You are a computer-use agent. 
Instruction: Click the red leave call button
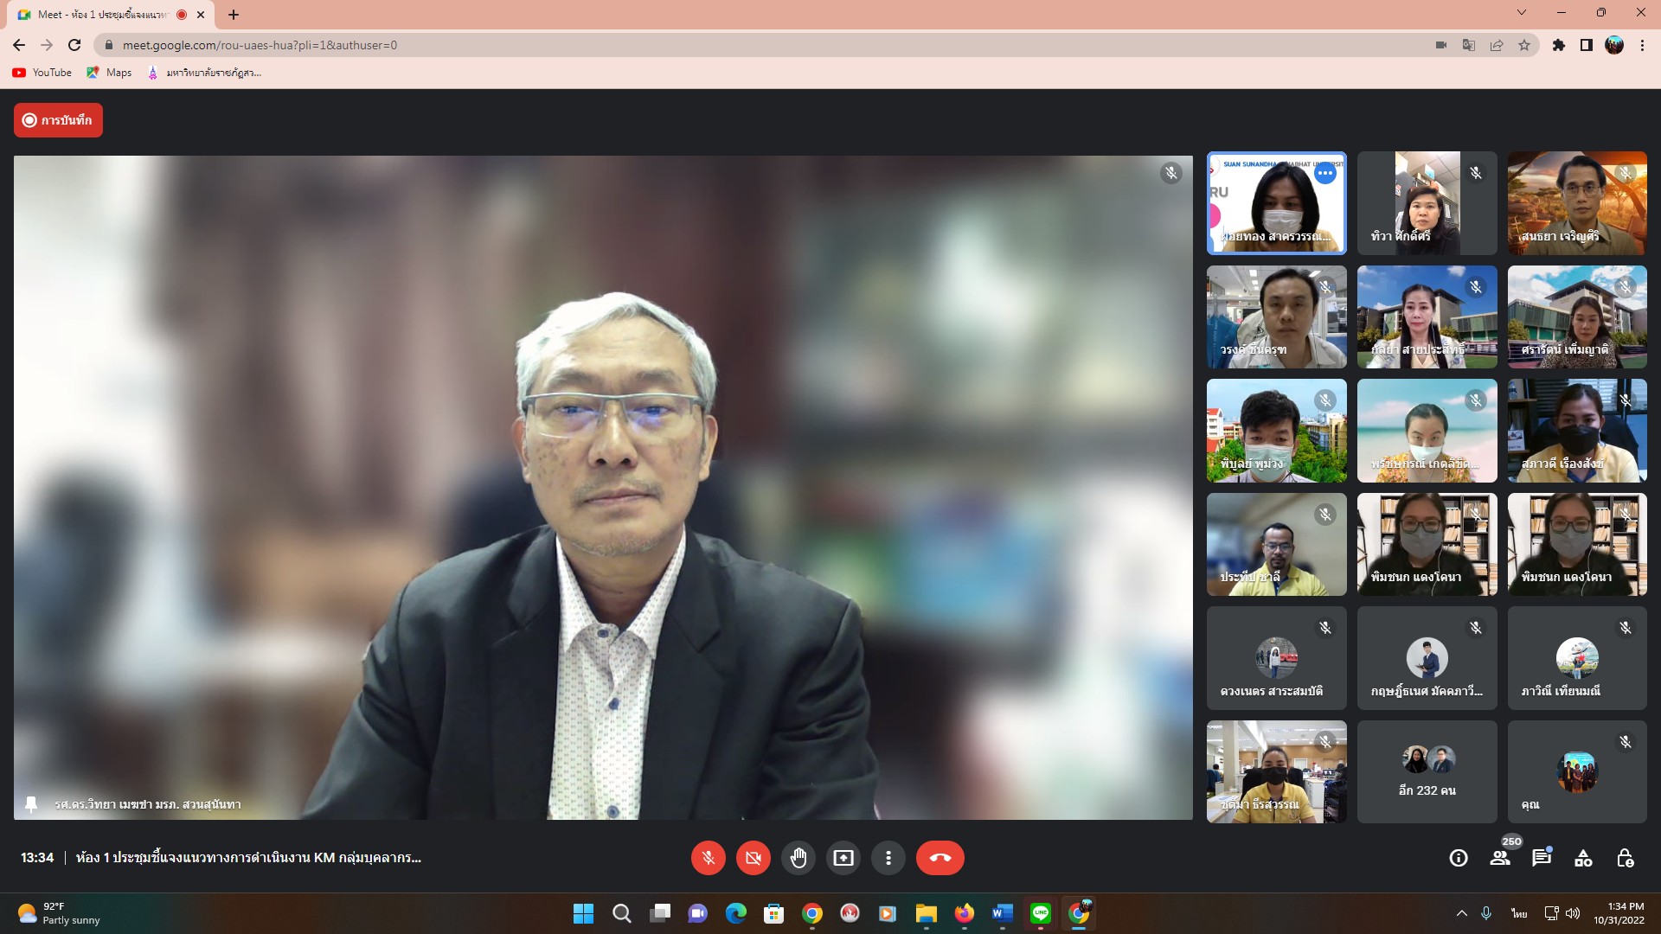[x=940, y=858]
